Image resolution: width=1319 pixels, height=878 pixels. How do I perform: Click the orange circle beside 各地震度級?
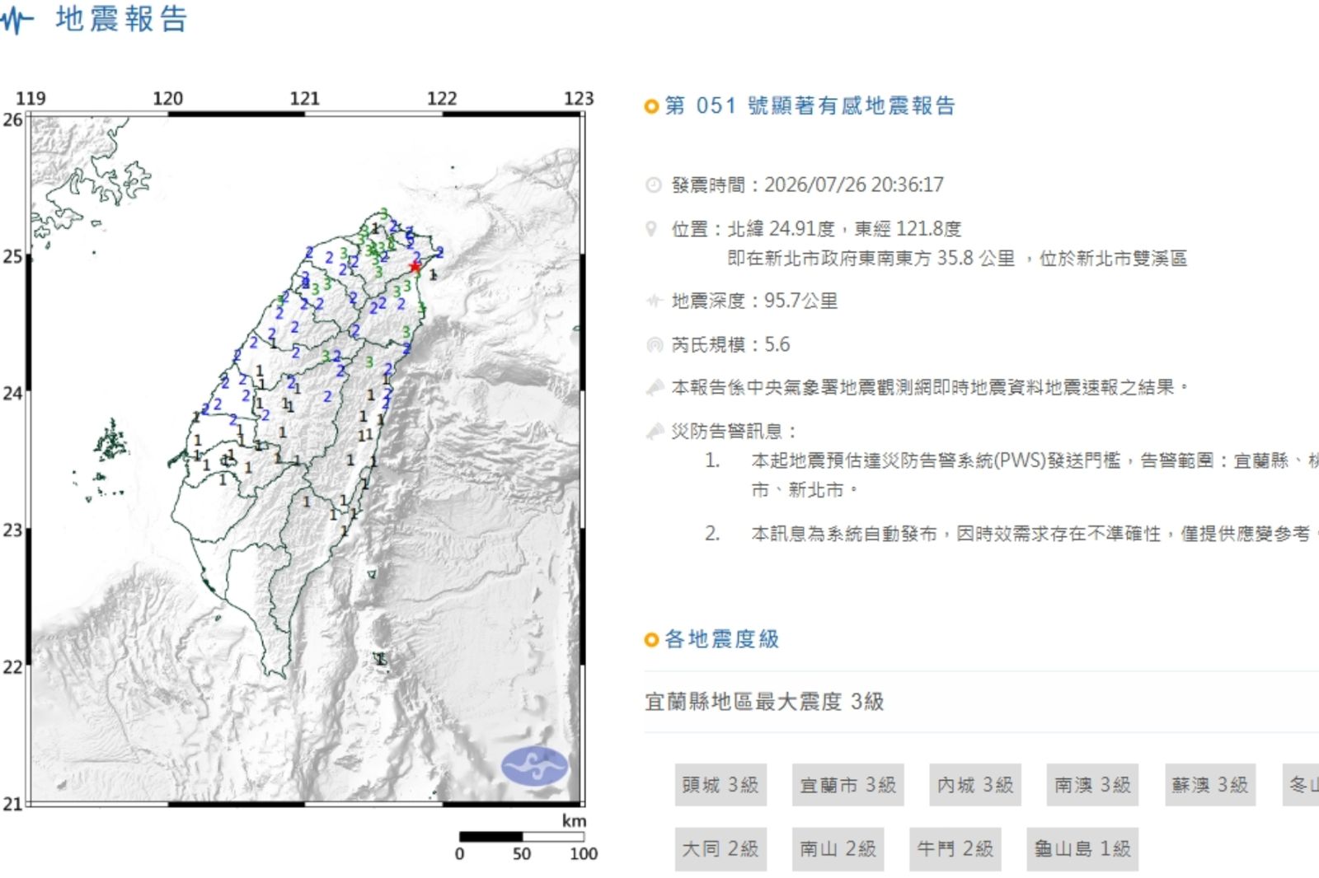(x=651, y=639)
